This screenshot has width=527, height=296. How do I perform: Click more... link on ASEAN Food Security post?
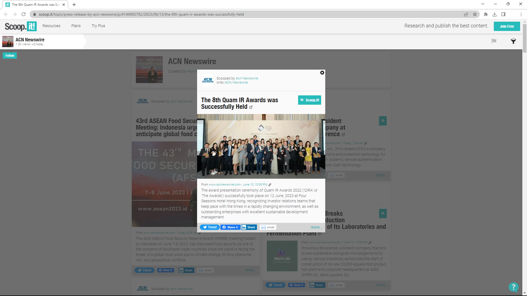pyautogui.click(x=251, y=270)
